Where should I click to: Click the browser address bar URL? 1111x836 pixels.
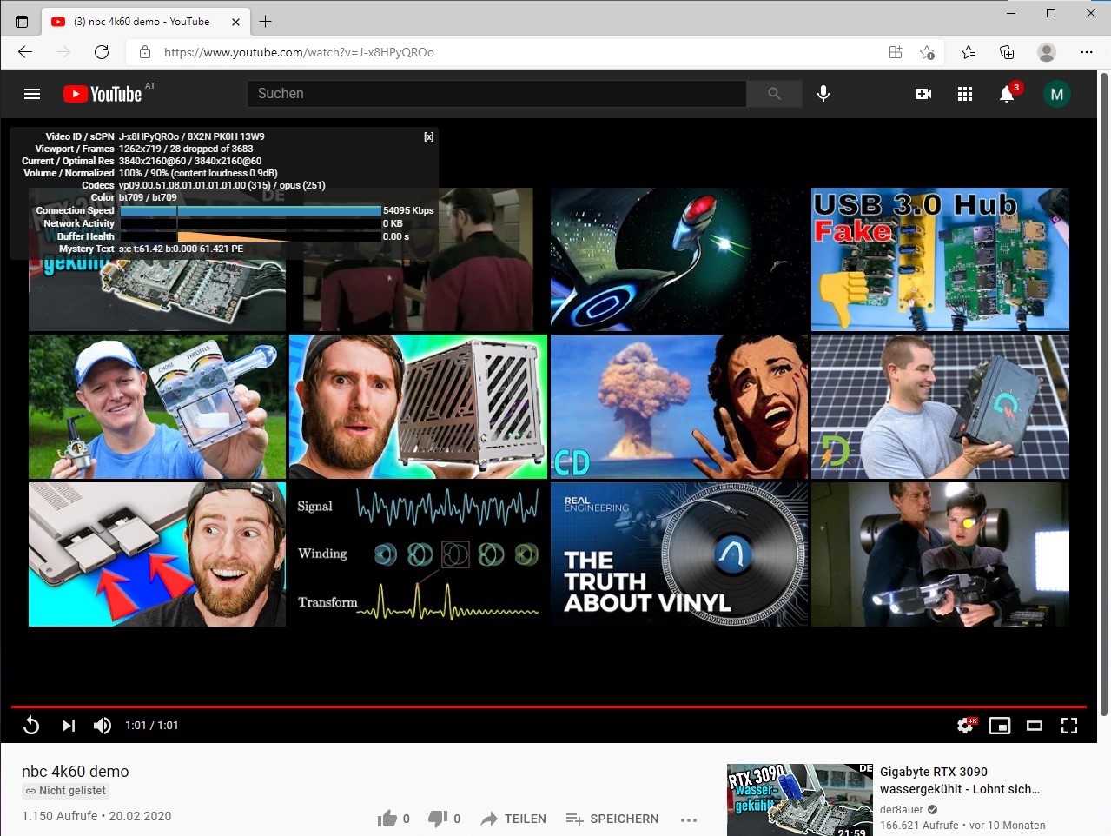click(x=299, y=52)
